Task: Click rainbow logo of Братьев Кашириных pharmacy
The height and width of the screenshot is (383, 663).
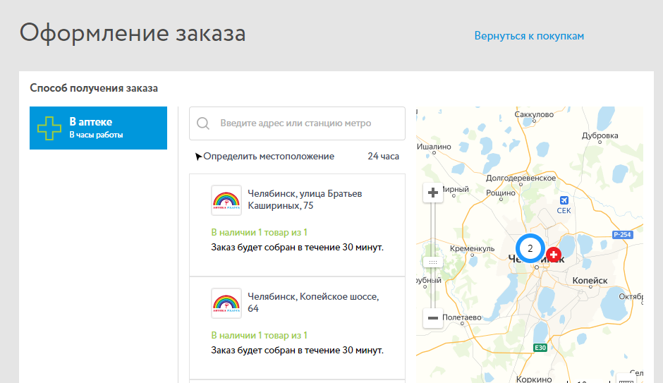Action: point(226,200)
